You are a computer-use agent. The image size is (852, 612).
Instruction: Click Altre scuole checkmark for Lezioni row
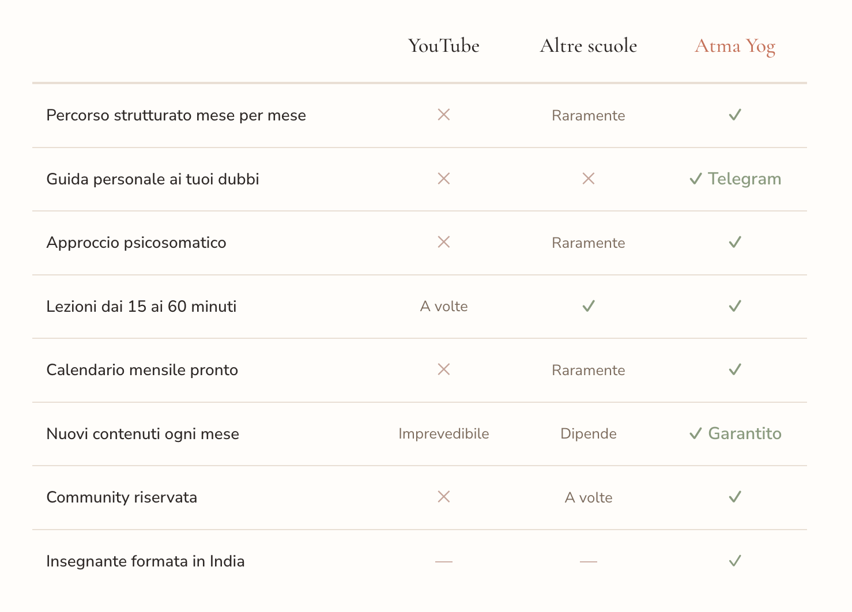tap(588, 306)
